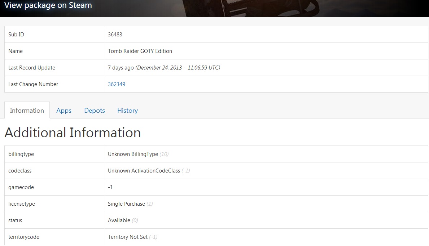
Task: Click the billingtype row label
Action: point(21,154)
